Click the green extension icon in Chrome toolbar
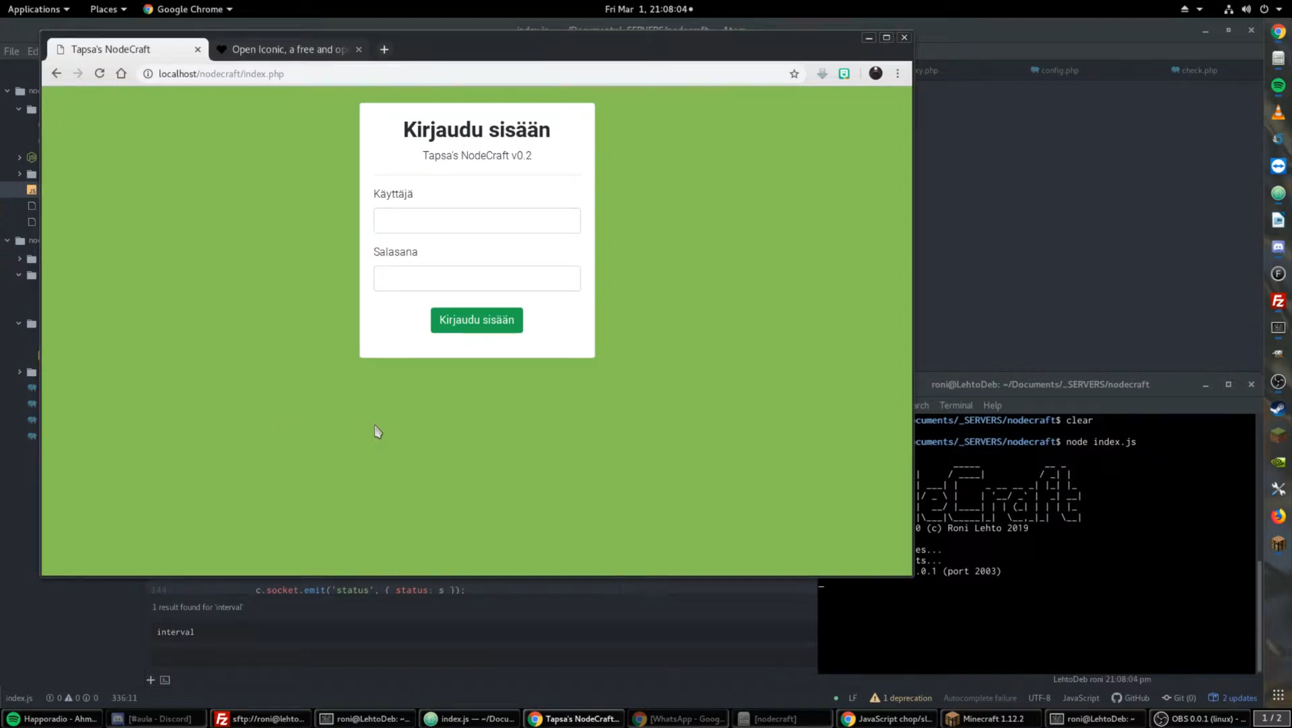 844,73
